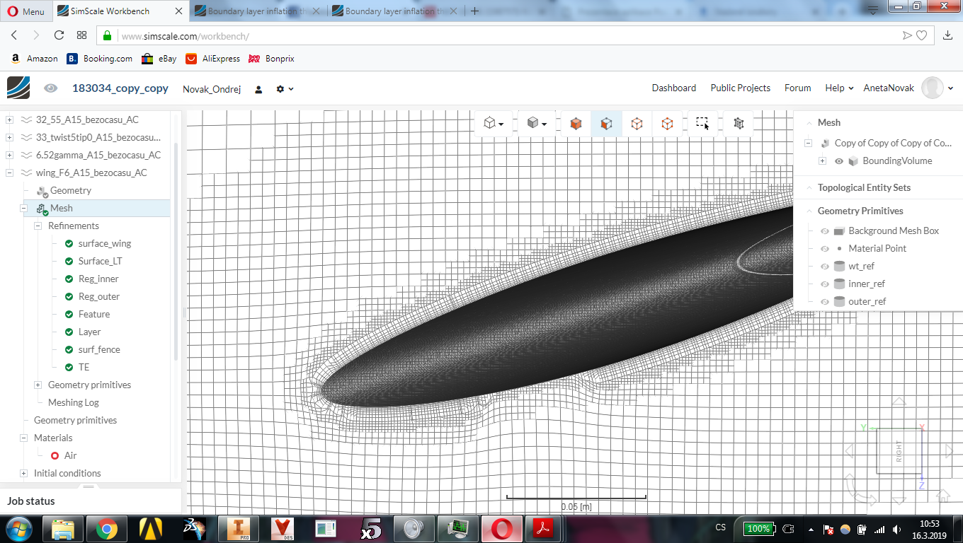Open the view orientation cube dropdown

(494, 123)
